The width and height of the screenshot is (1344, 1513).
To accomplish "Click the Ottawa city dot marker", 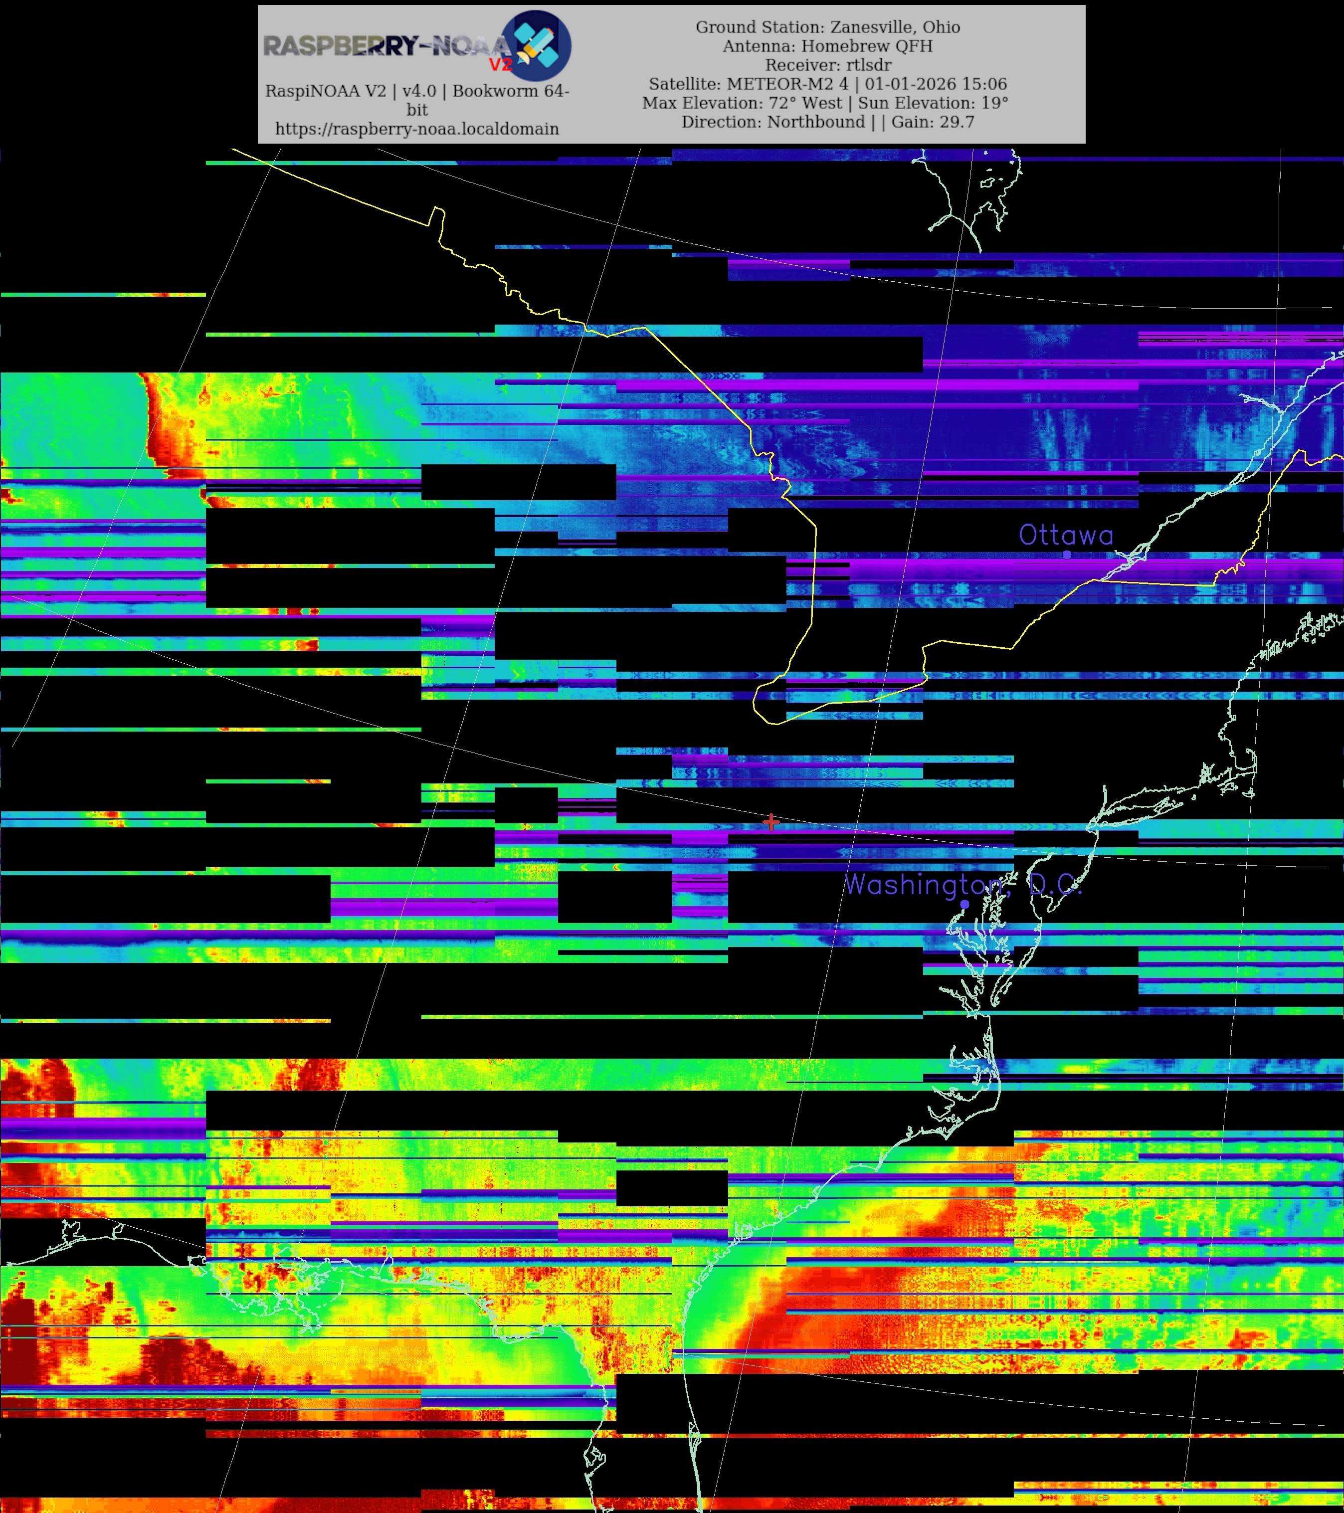I will tap(1066, 555).
